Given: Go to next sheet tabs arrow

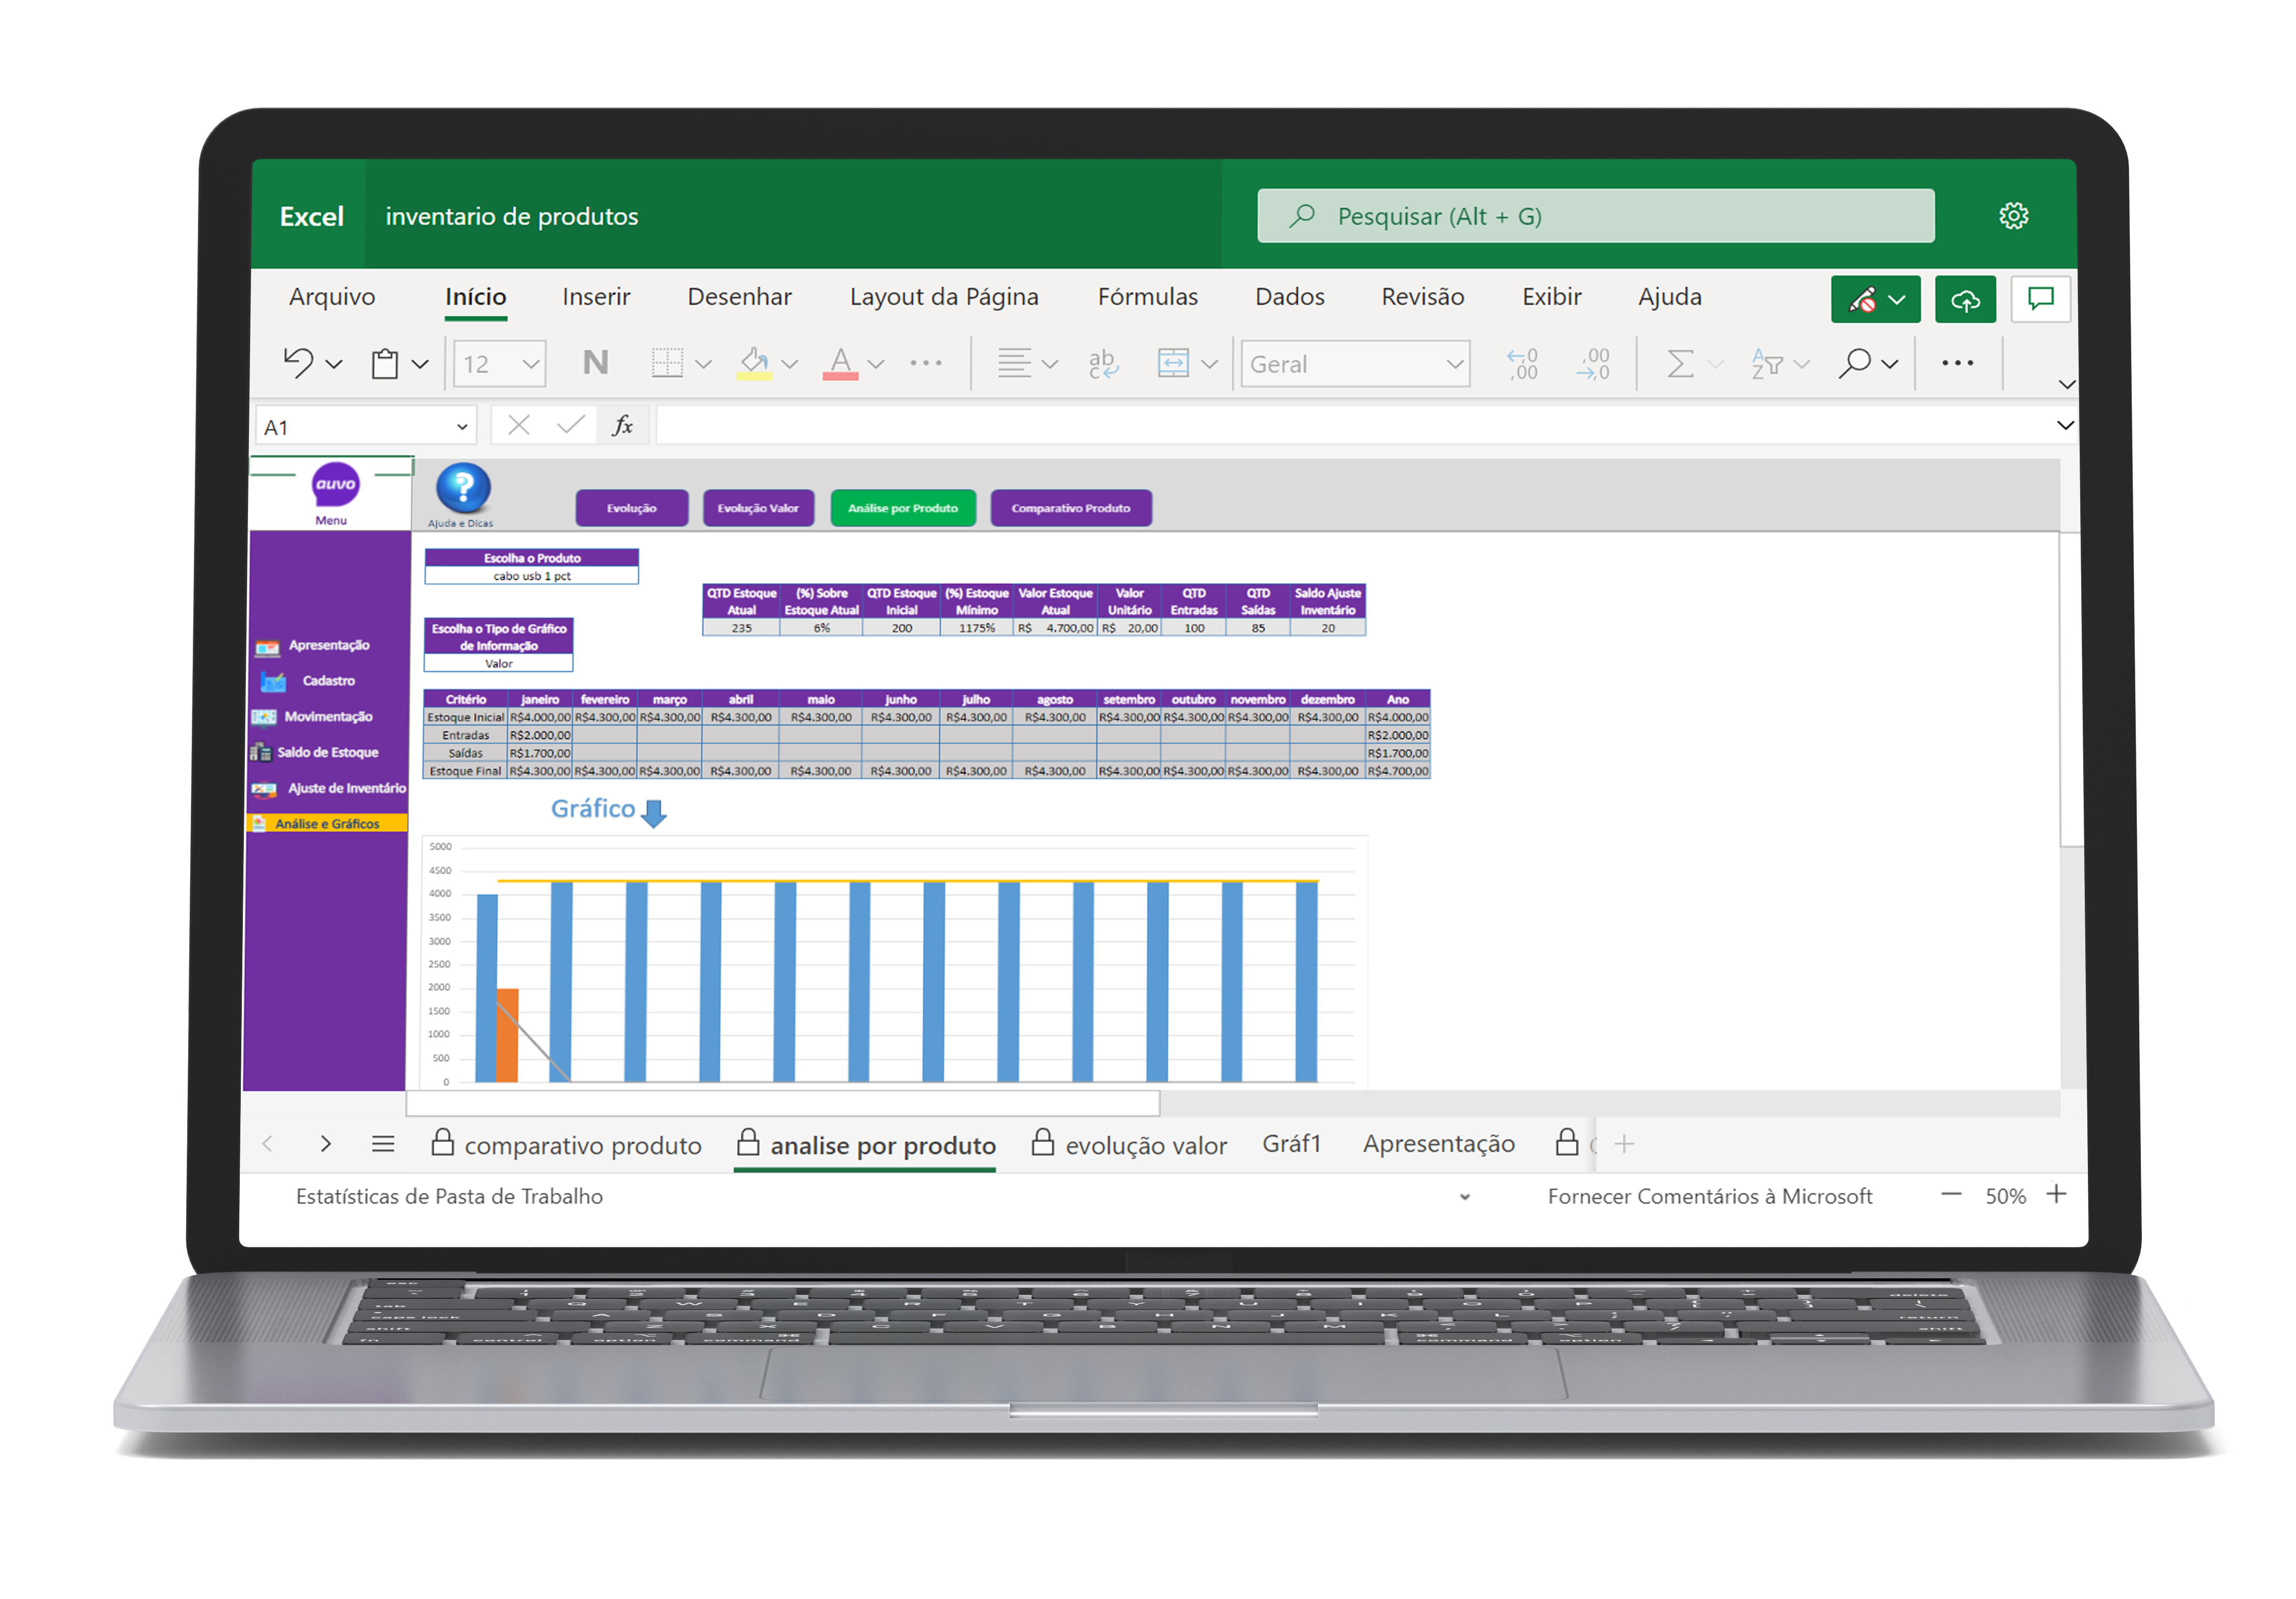Looking at the screenshot, I should pos(326,1144).
